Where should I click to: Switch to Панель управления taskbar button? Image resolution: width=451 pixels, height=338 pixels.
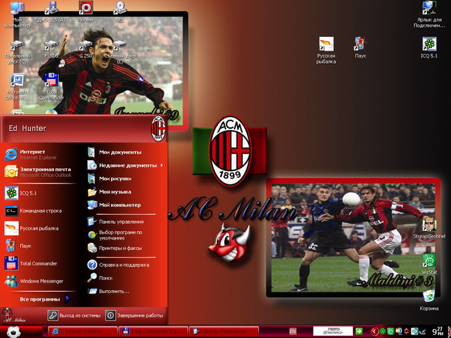tap(224, 331)
